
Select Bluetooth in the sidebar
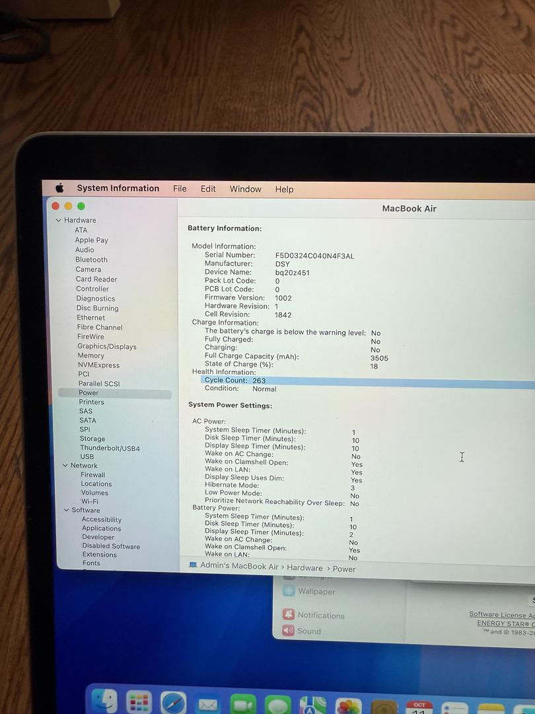[x=91, y=260]
